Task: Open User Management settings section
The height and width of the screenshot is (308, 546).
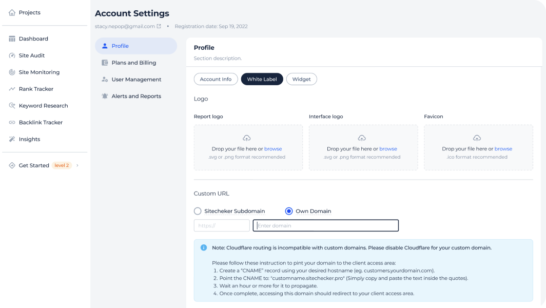Action: click(136, 80)
